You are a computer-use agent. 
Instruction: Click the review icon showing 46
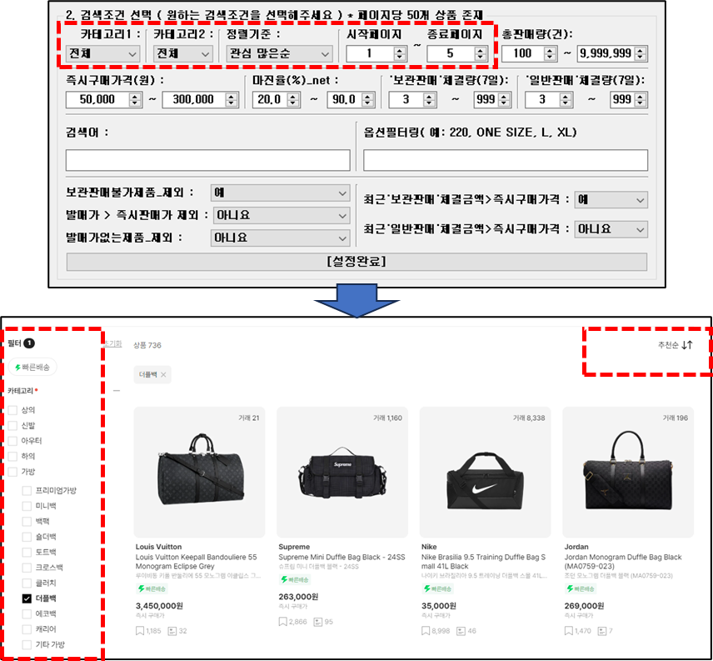[x=461, y=631]
